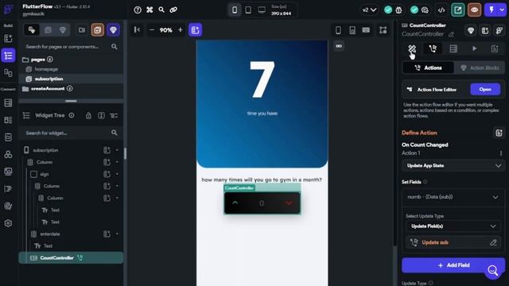Image resolution: width=509 pixels, height=286 pixels.
Task: Rename CountController with pencil icon
Action: [x=451, y=34]
